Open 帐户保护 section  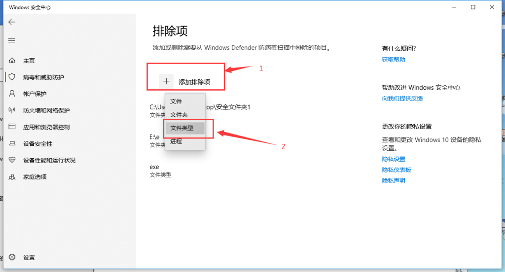[35, 94]
